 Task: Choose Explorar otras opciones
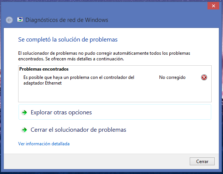point(115,112)
